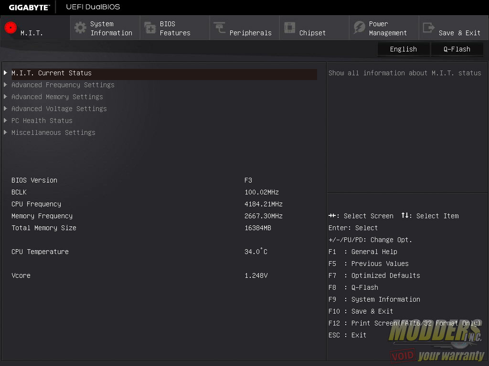Click the BCLK value 100.02MHz
Screen dimensions: 489x366
pyautogui.click(x=262, y=192)
